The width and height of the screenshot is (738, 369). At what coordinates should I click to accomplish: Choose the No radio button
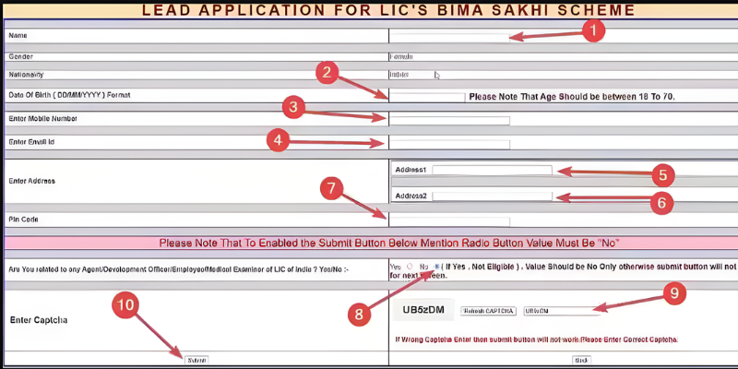click(x=436, y=267)
